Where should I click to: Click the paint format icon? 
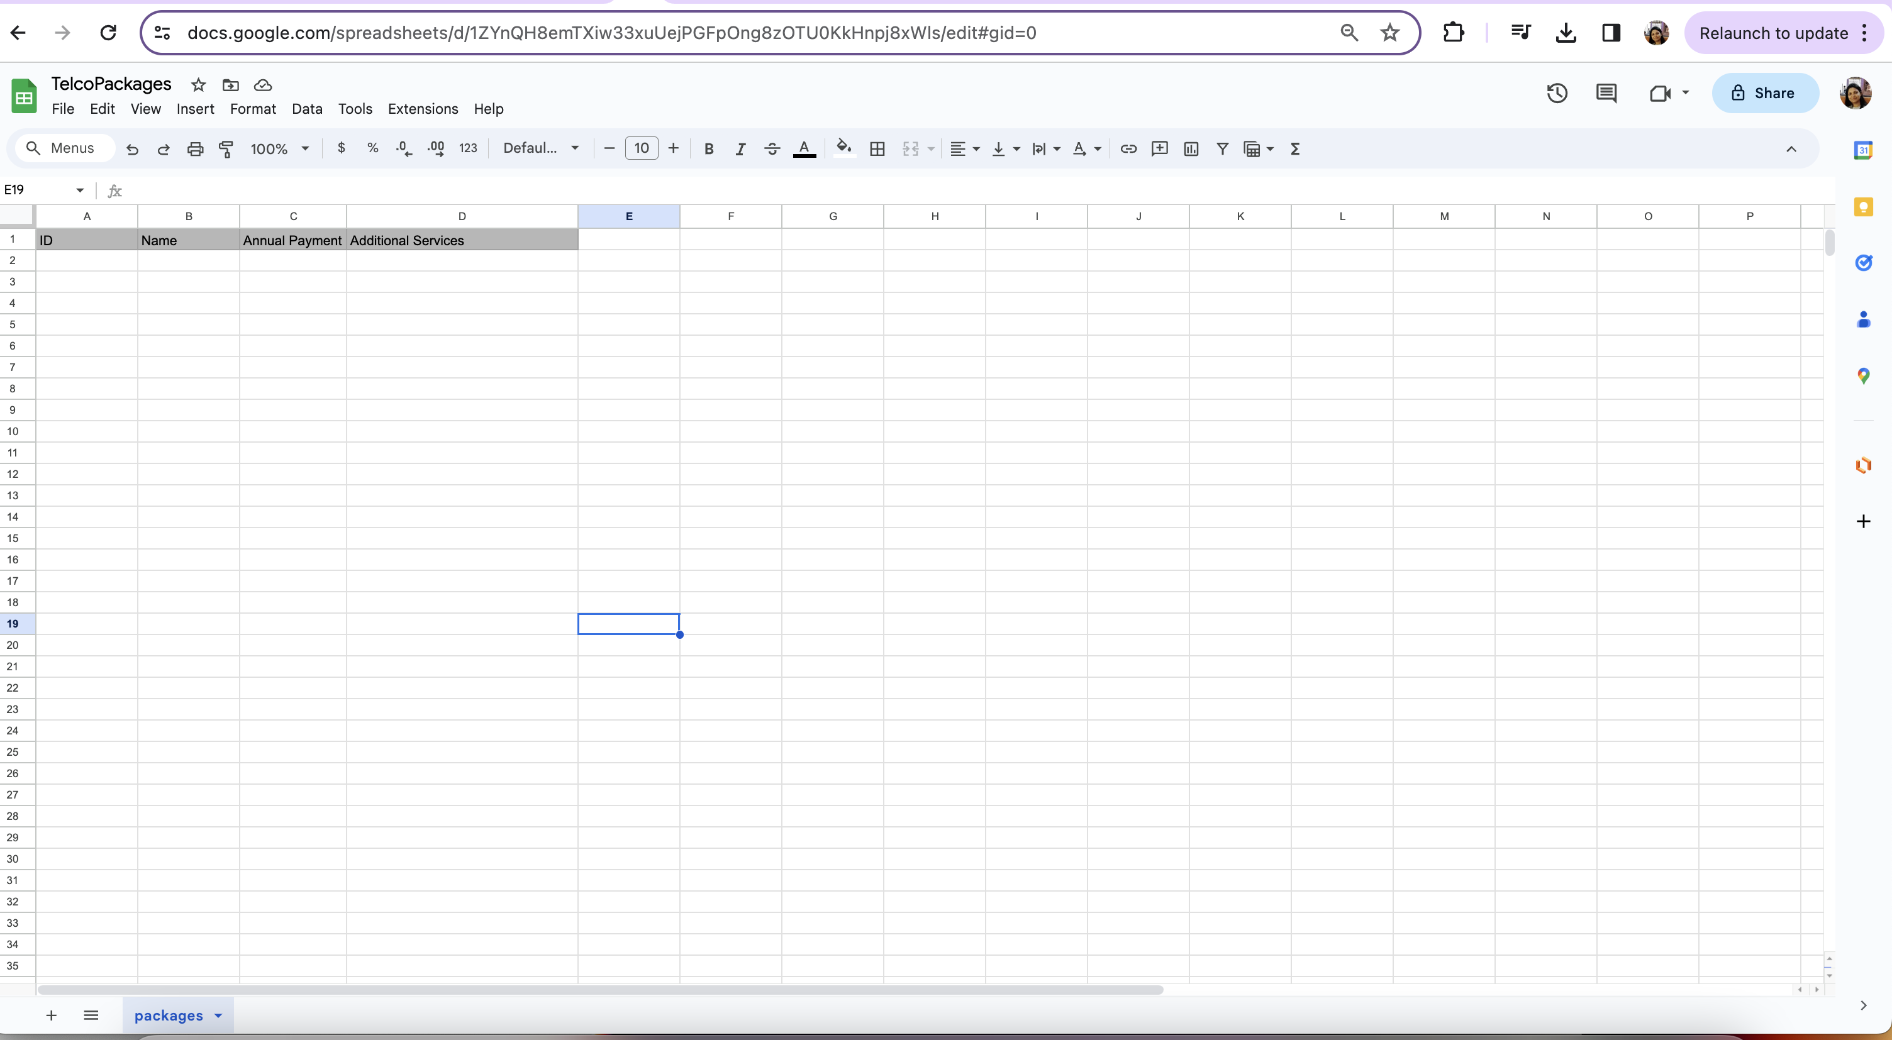point(226,149)
